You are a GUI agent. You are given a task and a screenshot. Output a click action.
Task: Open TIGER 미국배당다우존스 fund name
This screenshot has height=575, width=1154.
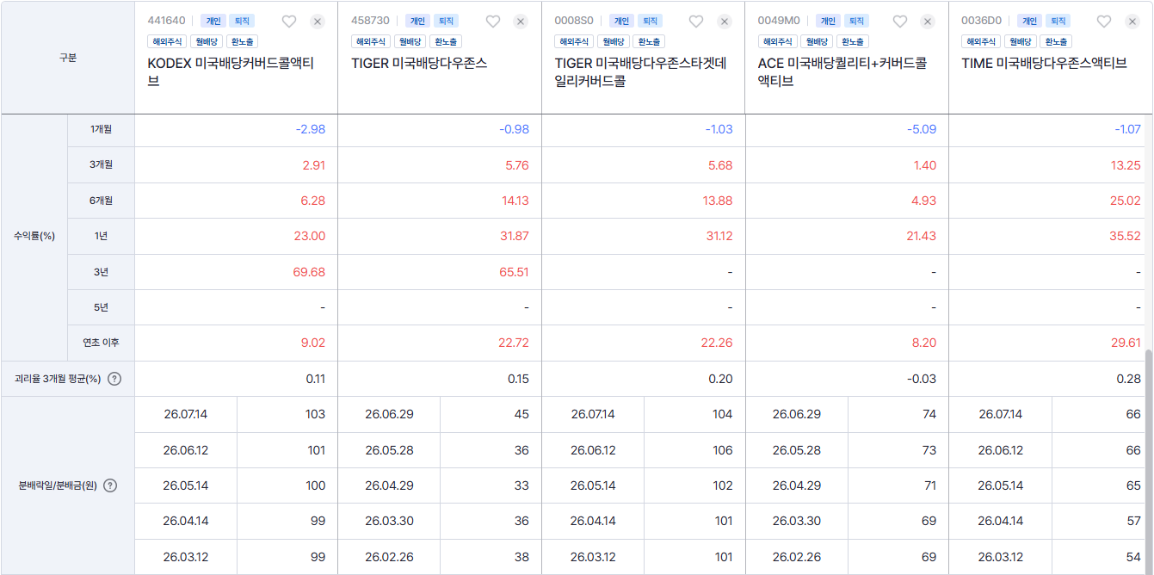point(419,63)
